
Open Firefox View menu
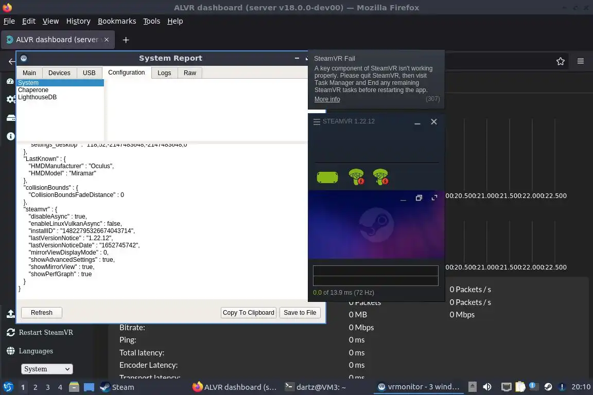pyautogui.click(x=50, y=21)
